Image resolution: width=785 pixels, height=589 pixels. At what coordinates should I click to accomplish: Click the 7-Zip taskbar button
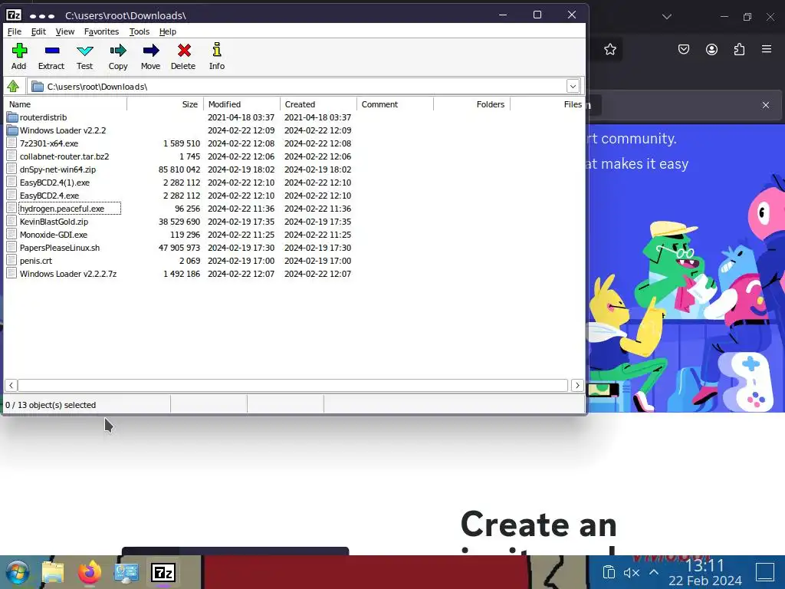click(163, 572)
